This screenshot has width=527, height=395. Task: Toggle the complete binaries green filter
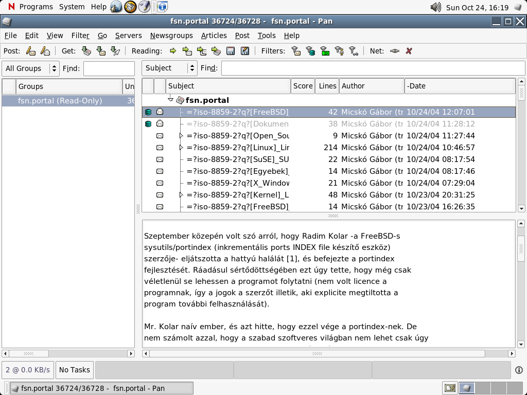pos(325,51)
